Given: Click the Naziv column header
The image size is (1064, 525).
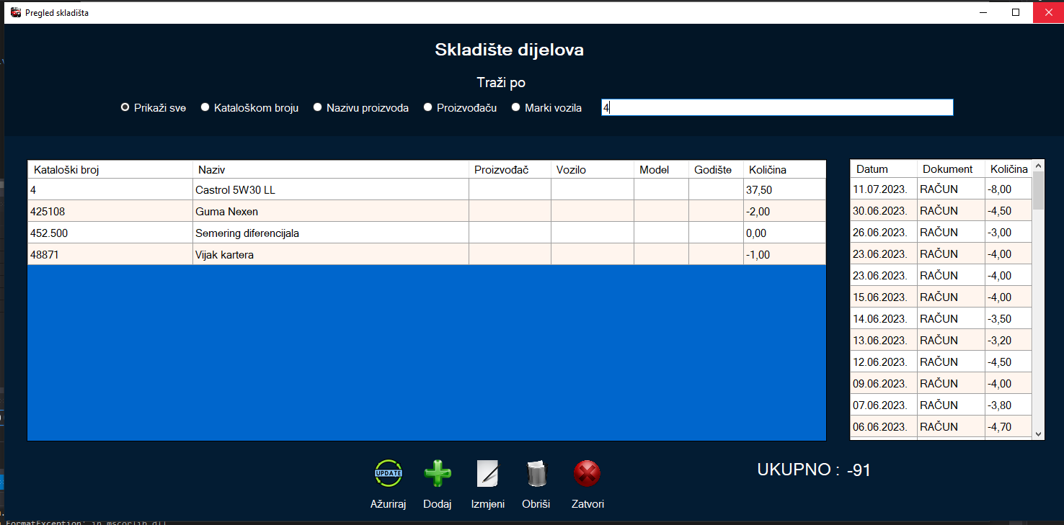Looking at the screenshot, I should (331, 170).
